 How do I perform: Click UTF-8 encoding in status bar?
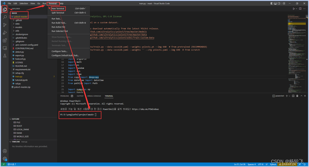[x=261, y=164]
